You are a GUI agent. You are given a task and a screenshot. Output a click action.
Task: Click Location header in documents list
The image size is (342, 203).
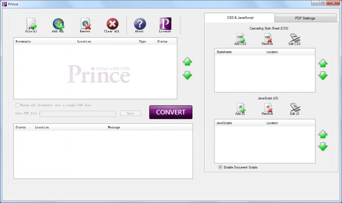[x=106, y=41]
